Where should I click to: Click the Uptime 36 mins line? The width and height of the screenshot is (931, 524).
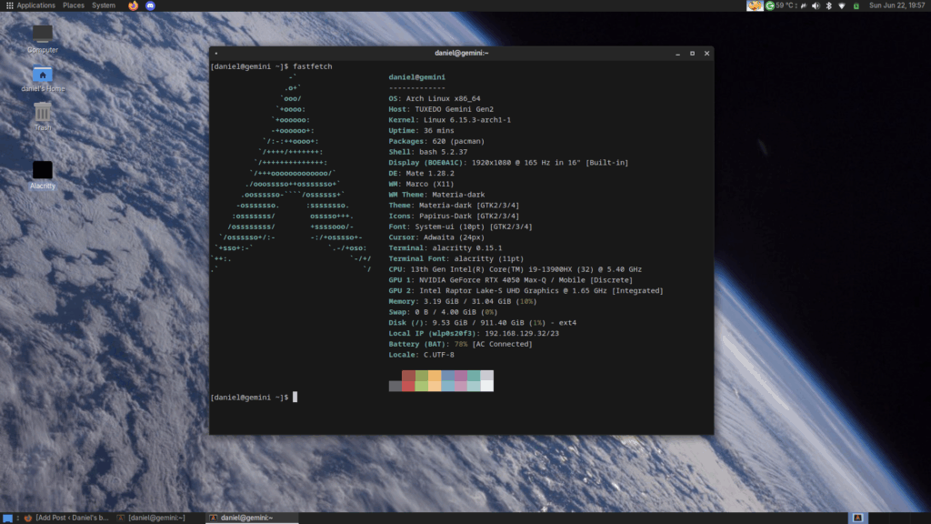422,131
